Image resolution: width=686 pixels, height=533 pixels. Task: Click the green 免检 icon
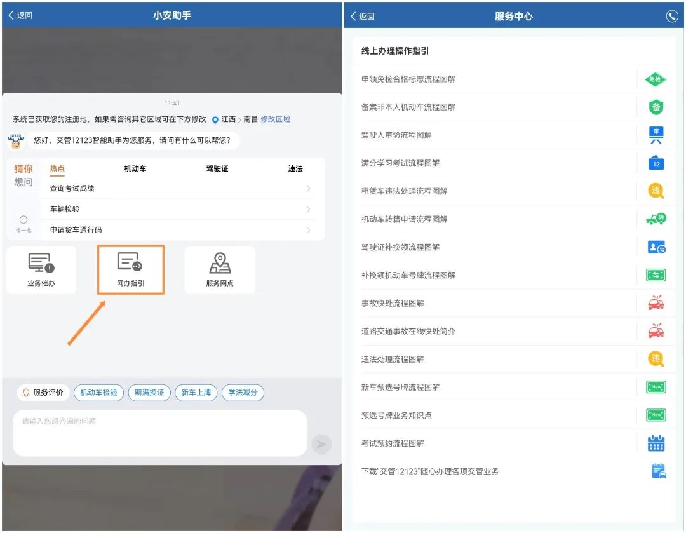tap(656, 79)
